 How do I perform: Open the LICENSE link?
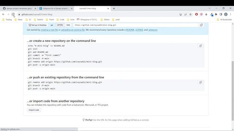pyautogui.click(x=139, y=30)
